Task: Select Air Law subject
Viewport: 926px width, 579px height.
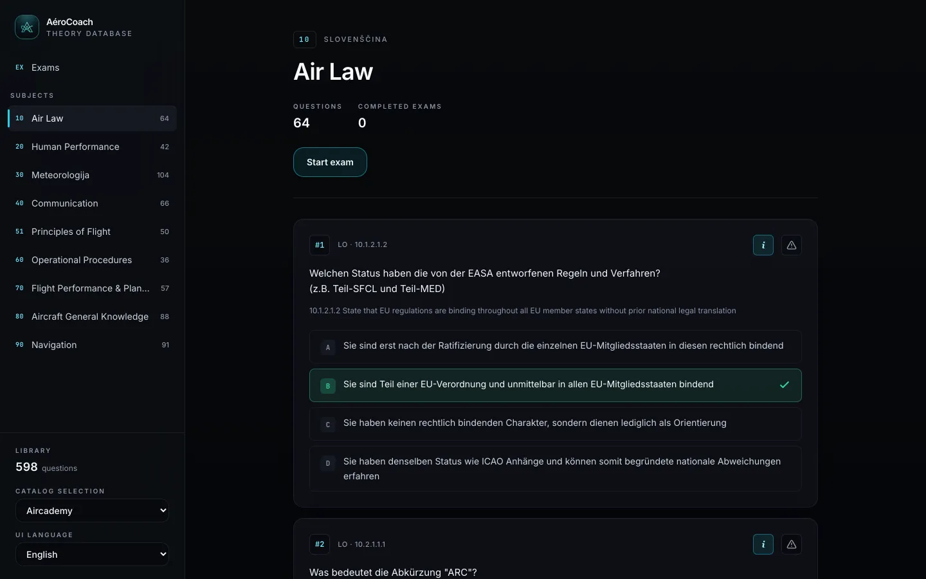Action: point(92,118)
